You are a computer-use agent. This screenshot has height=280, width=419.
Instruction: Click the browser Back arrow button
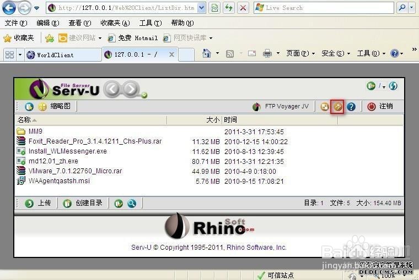9,8
